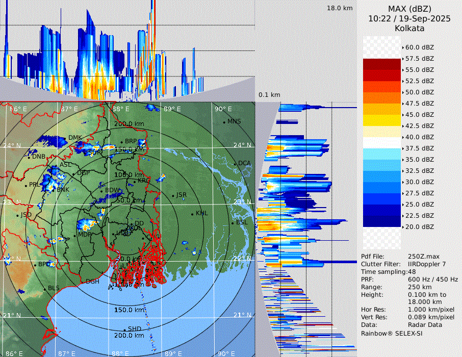Viewport: 462px width, 357px height.
Task: Click the 18.0 km height label
Action: coord(340,8)
